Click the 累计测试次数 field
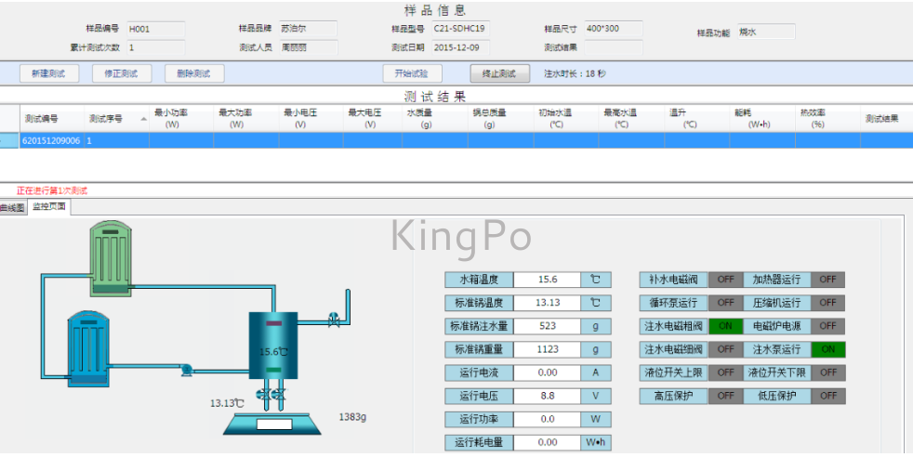 click(x=155, y=47)
